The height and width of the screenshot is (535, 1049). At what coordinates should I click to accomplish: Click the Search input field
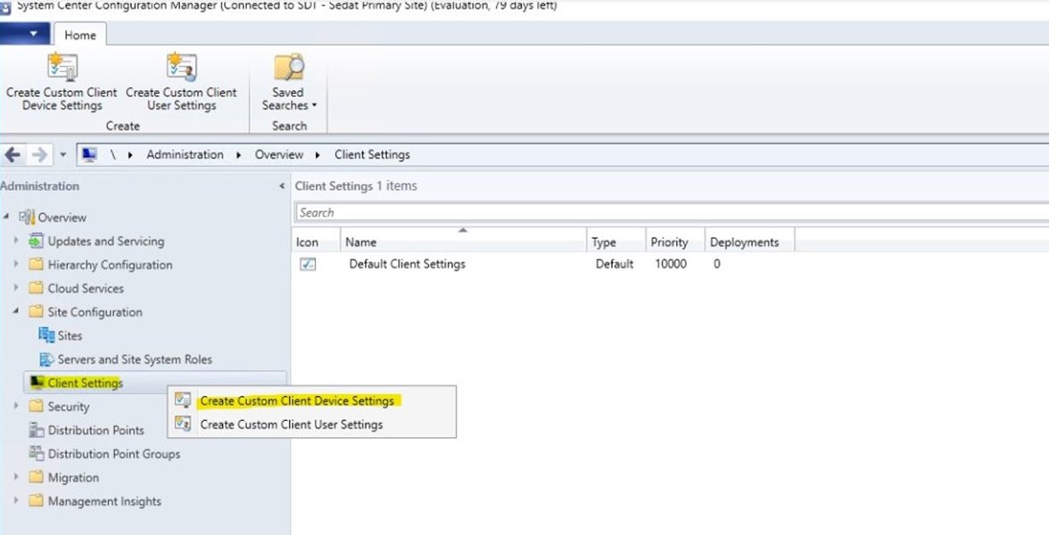point(672,212)
